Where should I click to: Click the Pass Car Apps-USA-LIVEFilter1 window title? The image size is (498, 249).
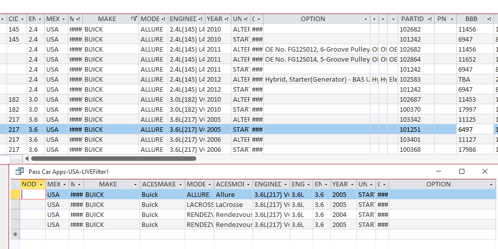click(69, 172)
